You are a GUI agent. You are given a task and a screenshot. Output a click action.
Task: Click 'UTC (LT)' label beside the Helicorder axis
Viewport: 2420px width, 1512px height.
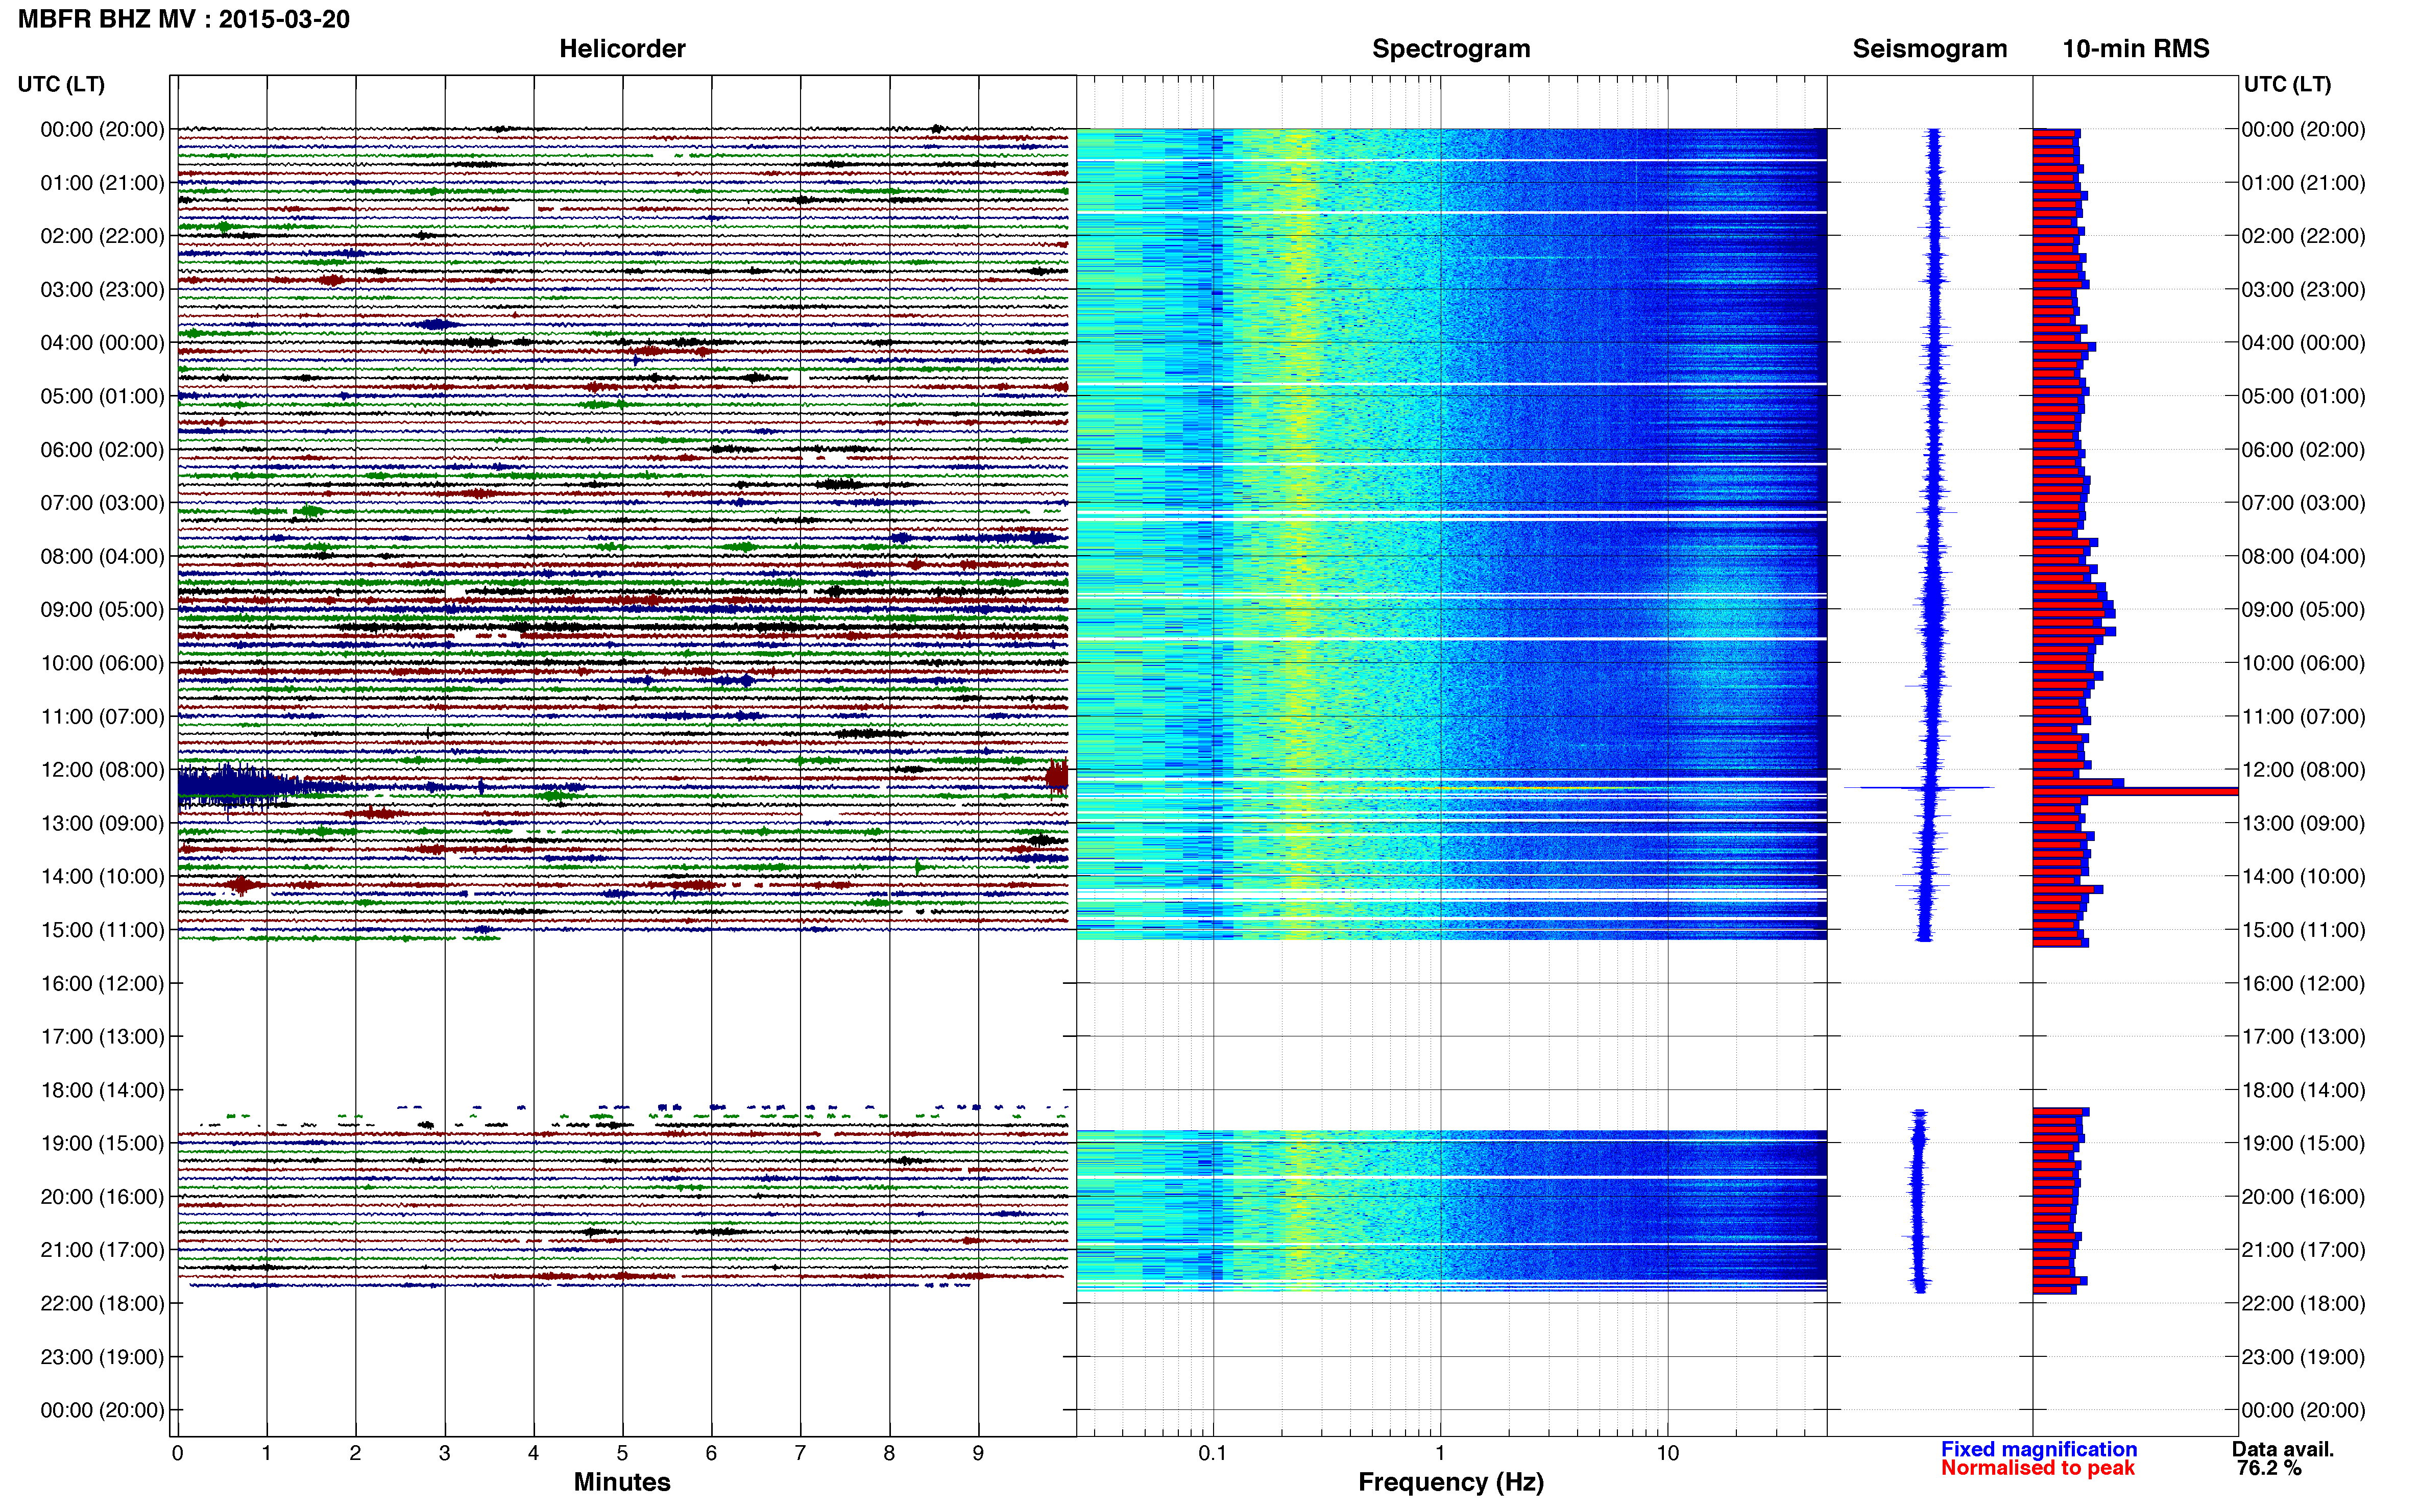(61, 84)
